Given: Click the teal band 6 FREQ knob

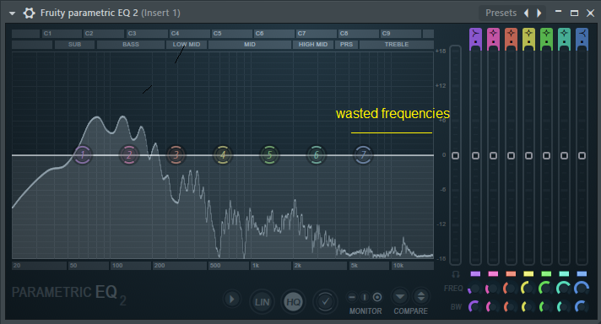Looking at the screenshot, I should click(x=564, y=289).
